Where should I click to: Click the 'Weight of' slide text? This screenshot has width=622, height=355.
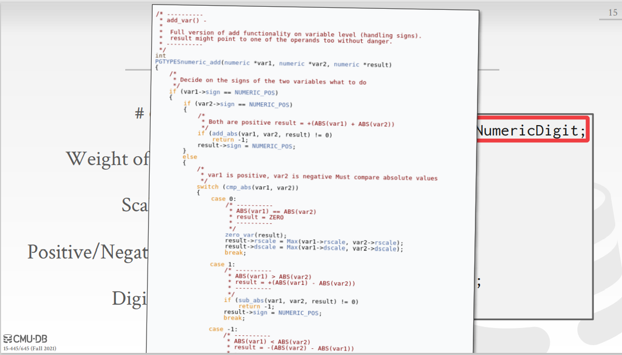click(x=108, y=159)
